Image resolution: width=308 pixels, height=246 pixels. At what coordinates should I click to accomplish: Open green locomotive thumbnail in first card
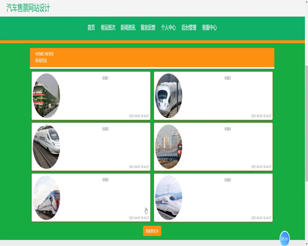46,96
